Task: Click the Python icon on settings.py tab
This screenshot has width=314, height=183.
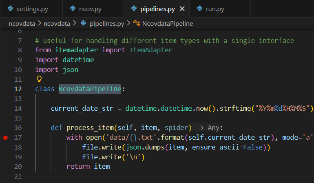Action: pos(10,8)
